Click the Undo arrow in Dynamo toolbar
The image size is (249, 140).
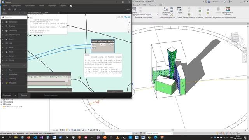(x=20, y=9)
